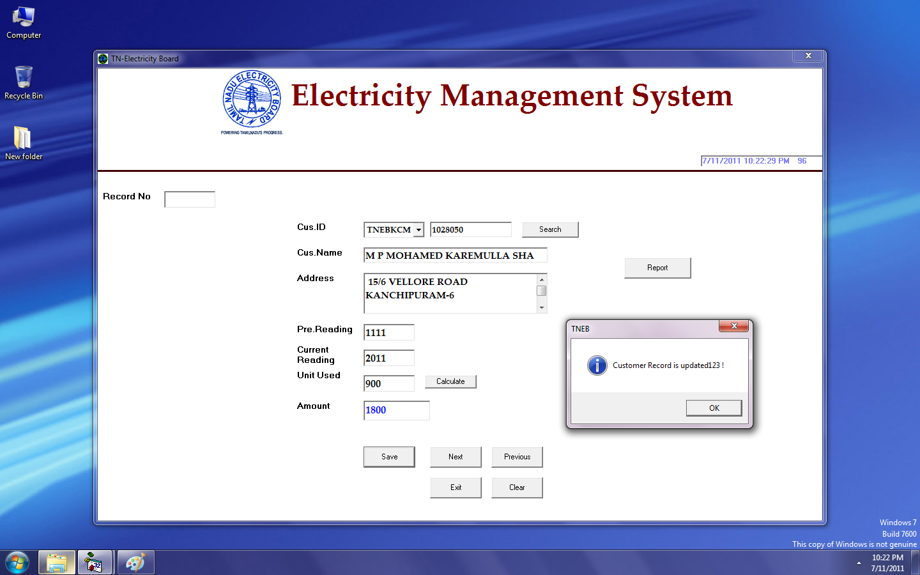Click the Address scrollbar up arrow
The height and width of the screenshot is (575, 920).
(x=542, y=279)
